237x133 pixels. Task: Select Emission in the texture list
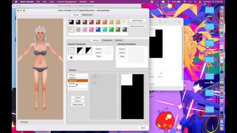[78, 86]
